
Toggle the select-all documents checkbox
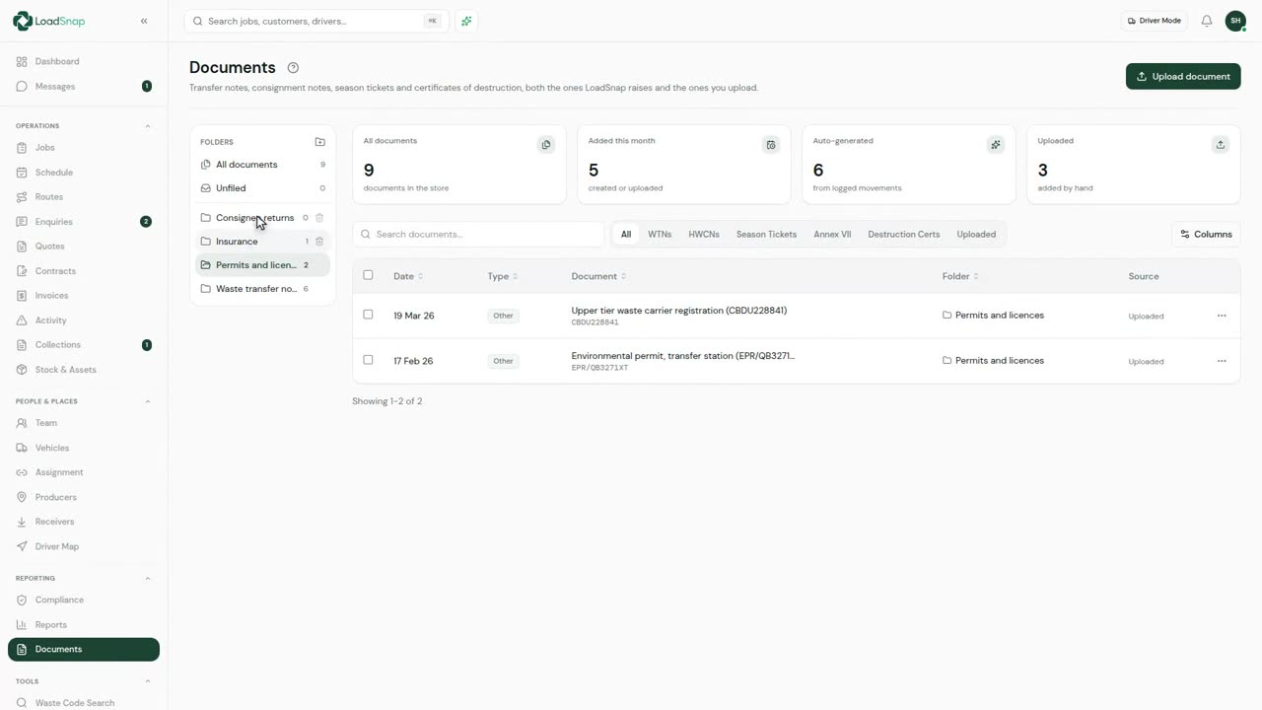pyautogui.click(x=368, y=275)
